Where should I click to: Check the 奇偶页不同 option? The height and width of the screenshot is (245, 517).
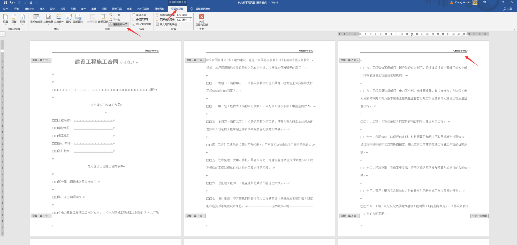[x=134, y=20]
